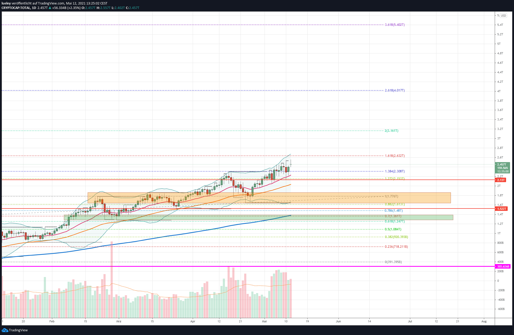This screenshot has width=514, height=335.
Task: Click the orange support zone rectangle
Action: pyautogui.click(x=269, y=198)
